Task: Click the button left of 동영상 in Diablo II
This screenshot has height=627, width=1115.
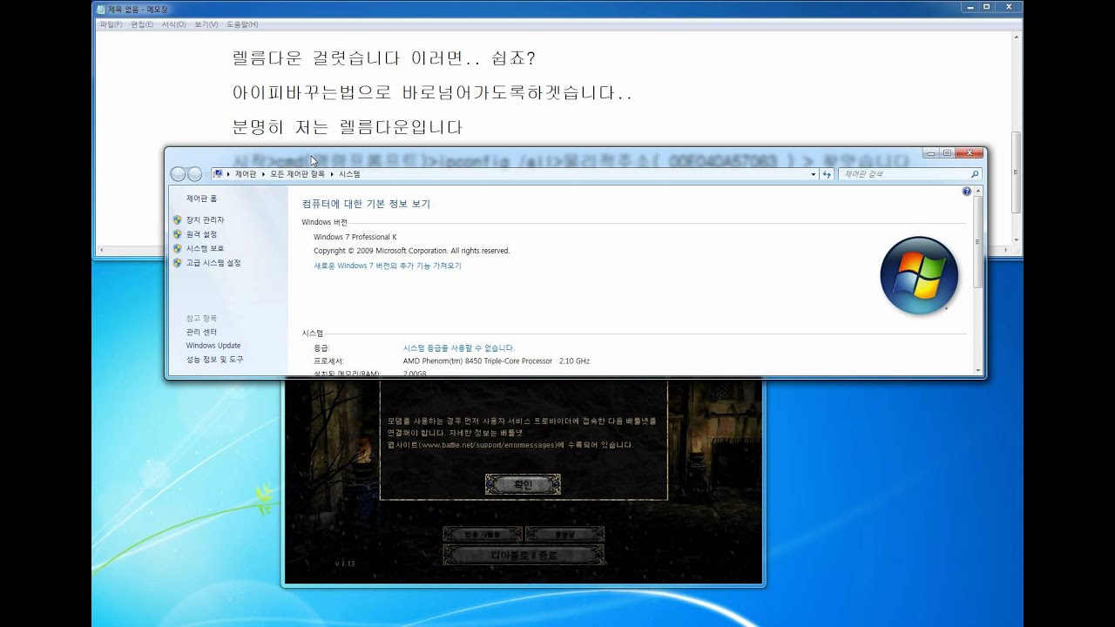Action: coord(483,534)
